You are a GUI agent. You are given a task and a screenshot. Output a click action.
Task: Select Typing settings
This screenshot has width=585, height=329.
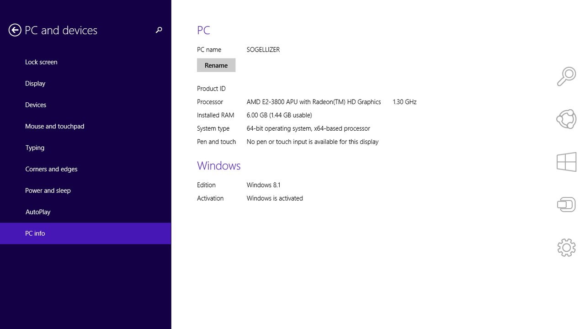tap(85, 148)
